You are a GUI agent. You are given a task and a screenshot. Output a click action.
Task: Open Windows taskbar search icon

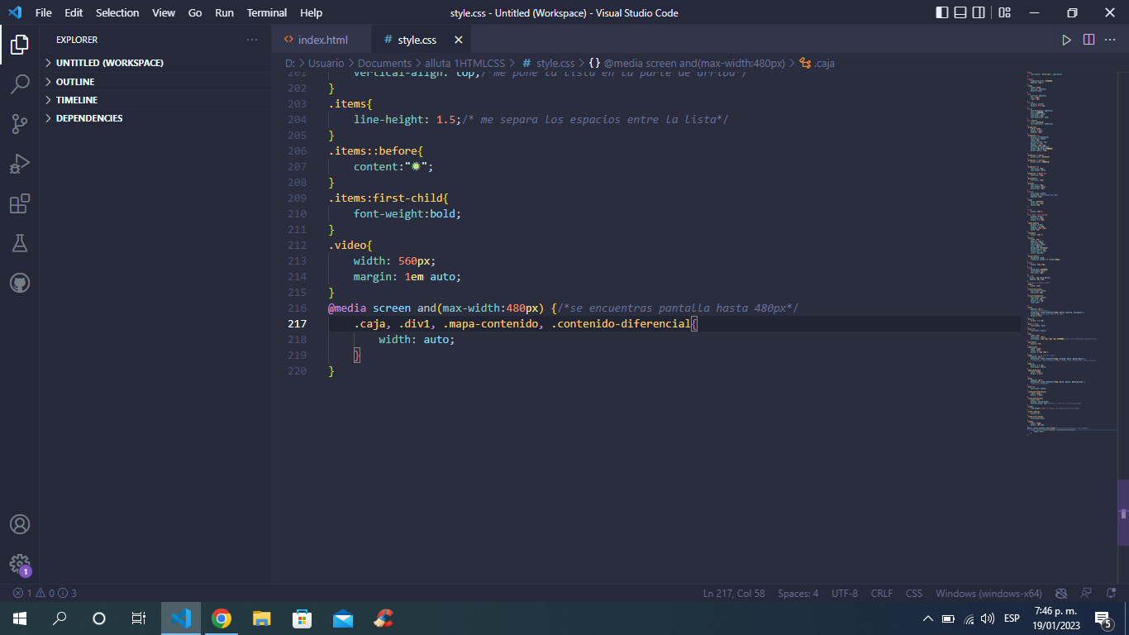pos(60,618)
